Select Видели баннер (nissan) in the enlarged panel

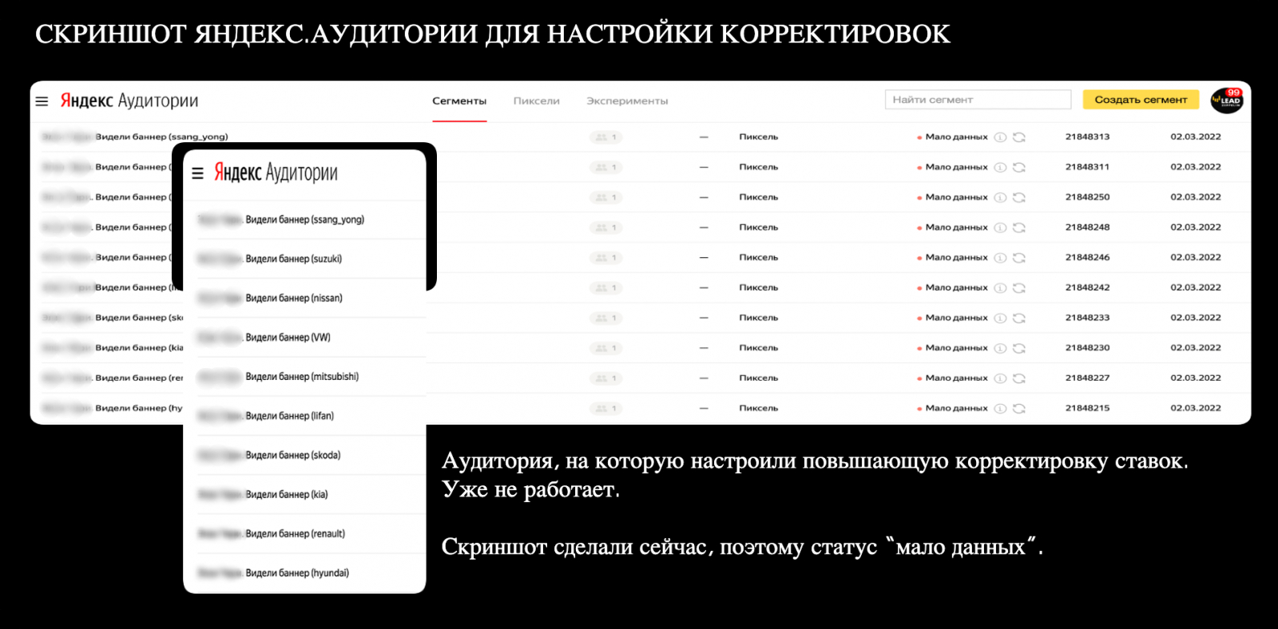(294, 298)
